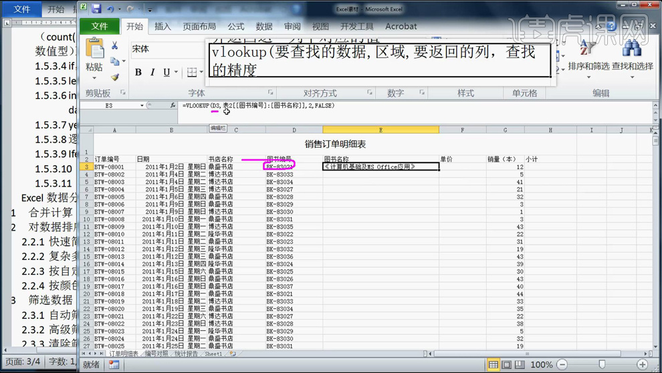Image resolution: width=662 pixels, height=373 pixels.
Task: Click the Cut scissors icon
Action: pos(114,45)
